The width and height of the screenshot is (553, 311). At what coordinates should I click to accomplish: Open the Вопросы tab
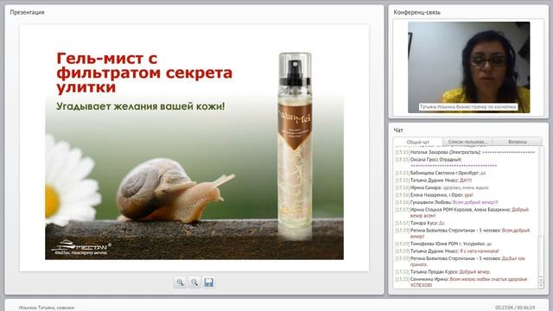coord(518,142)
